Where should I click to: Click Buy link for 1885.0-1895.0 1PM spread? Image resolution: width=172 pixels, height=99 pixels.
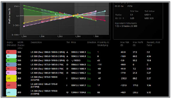click(x=89, y=73)
